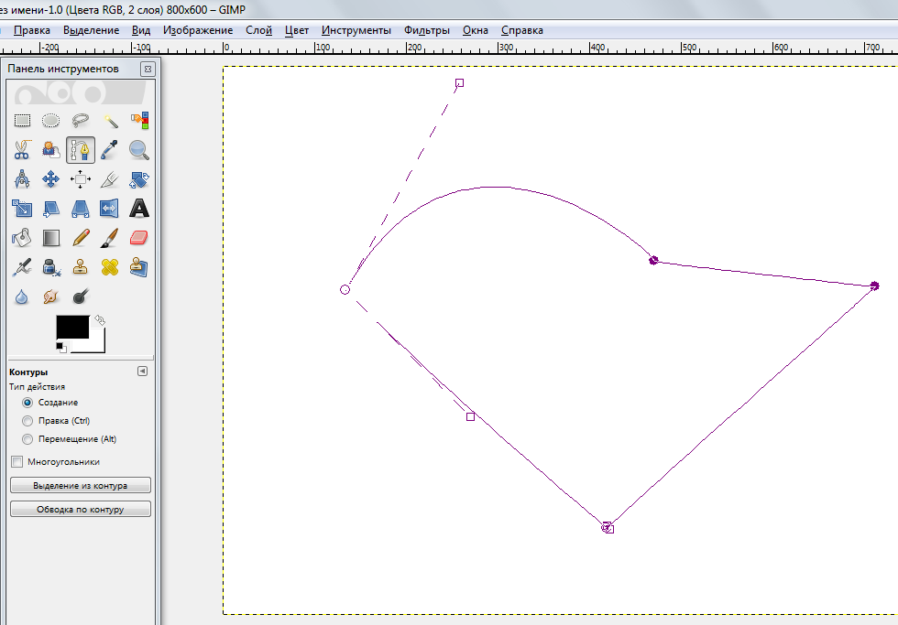
Task: Click the Выделение из контура button
Action: (81, 486)
